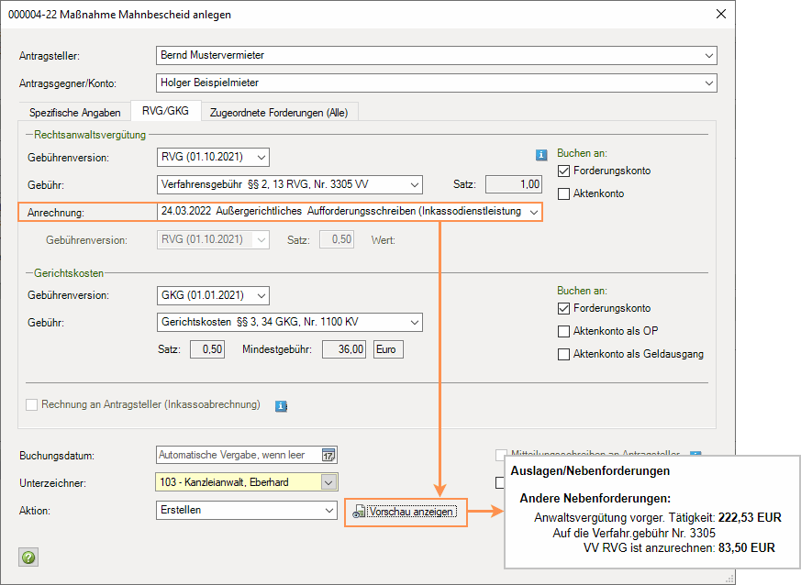Image resolution: width=801 pixels, height=585 pixels.
Task: Click Gerichtskosten Satz field 0,50
Action: [x=207, y=349]
